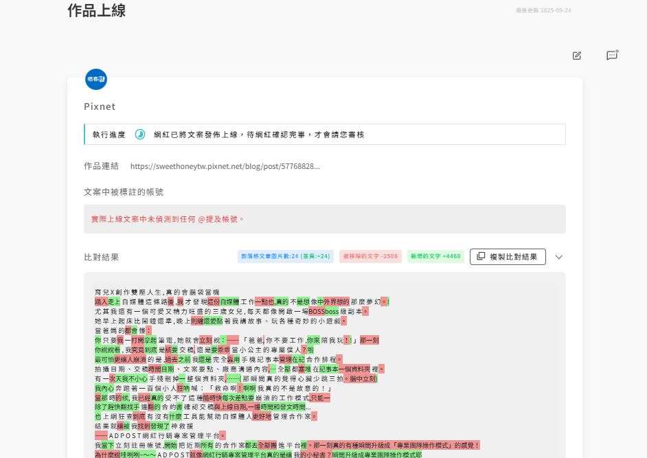Click the ADPOST網紅行銷專案管理平台 line

[160, 436]
